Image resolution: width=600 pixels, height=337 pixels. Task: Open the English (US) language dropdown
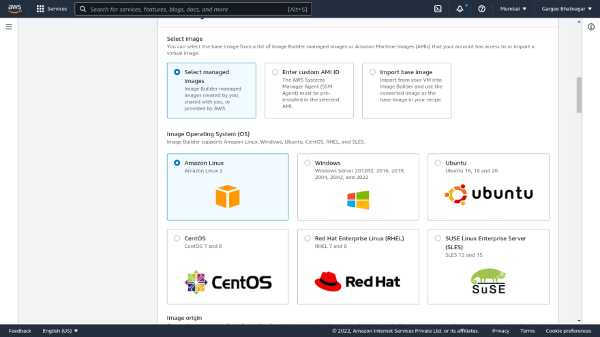click(60, 331)
